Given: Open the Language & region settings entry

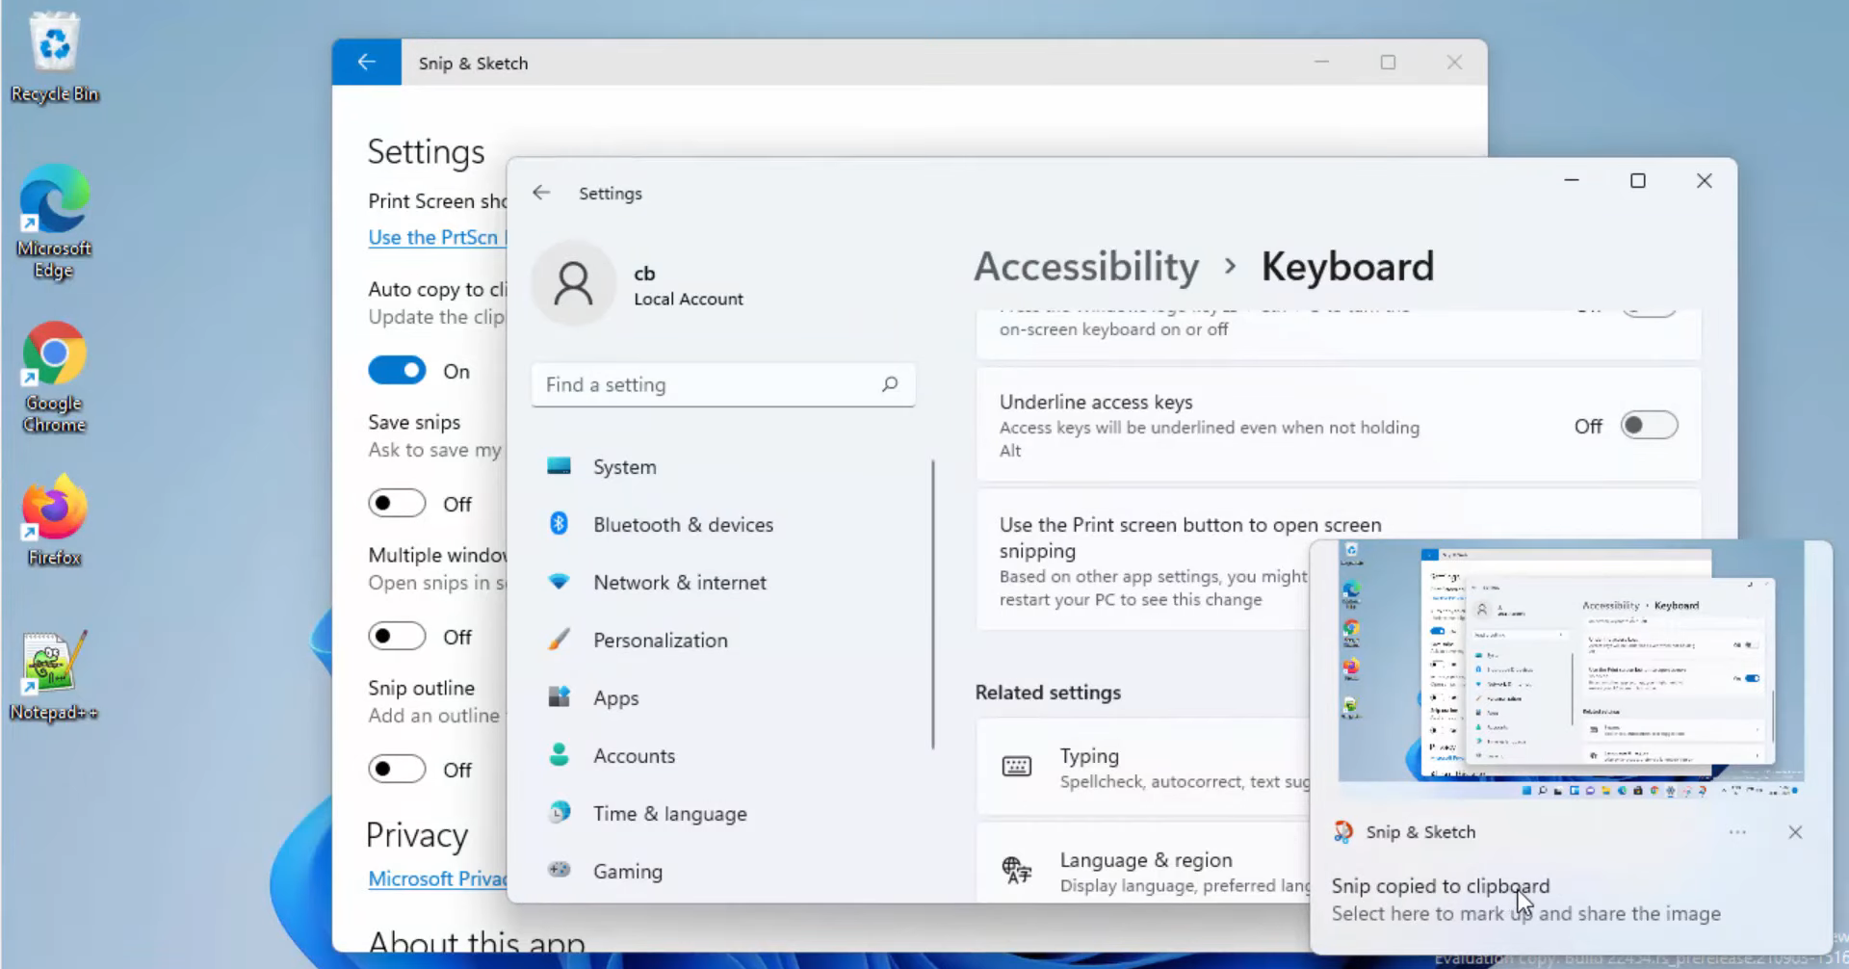Looking at the screenshot, I should point(1146,871).
